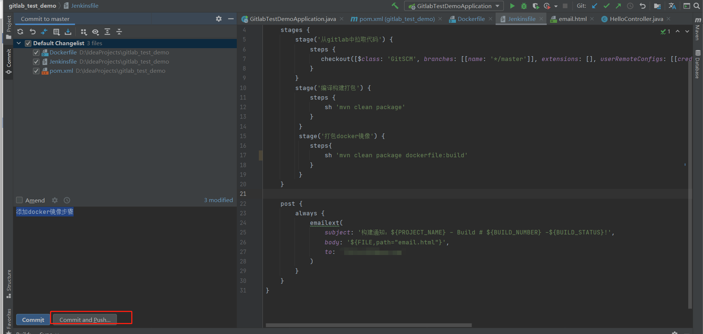Click the '3 modified' link
Viewport: 703px width, 334px height.
[218, 200]
